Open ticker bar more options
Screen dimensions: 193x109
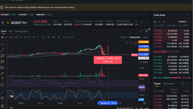tap(147, 23)
